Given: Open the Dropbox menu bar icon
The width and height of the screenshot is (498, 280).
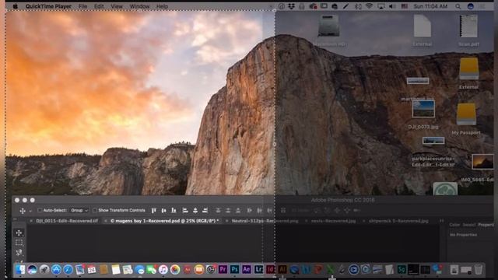Looking at the screenshot, I should tap(291, 6).
